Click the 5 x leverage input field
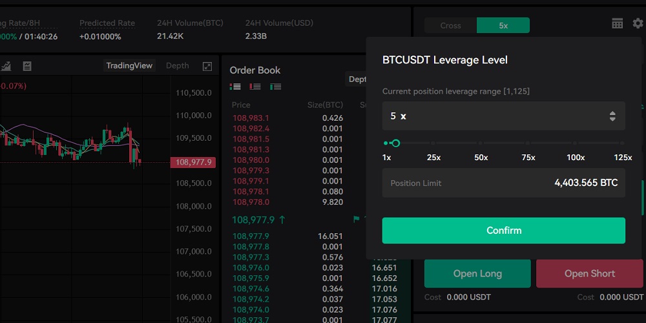This screenshot has width=646, height=323. pos(491,116)
